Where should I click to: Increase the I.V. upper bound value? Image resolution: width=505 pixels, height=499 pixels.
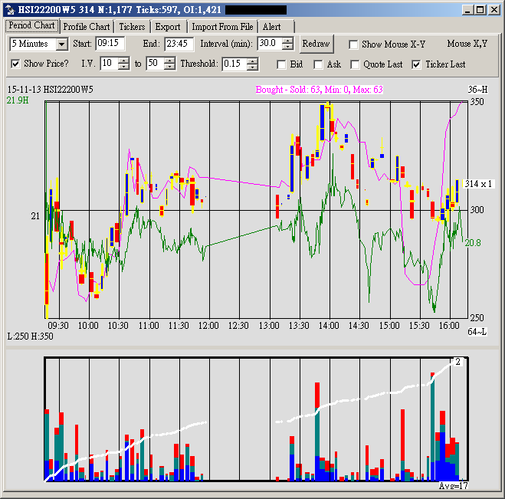pos(169,61)
